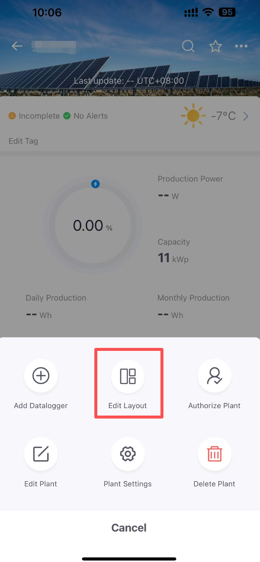Open the Edit Plant pencil icon
Screen dimensions: 260x562
41,454
